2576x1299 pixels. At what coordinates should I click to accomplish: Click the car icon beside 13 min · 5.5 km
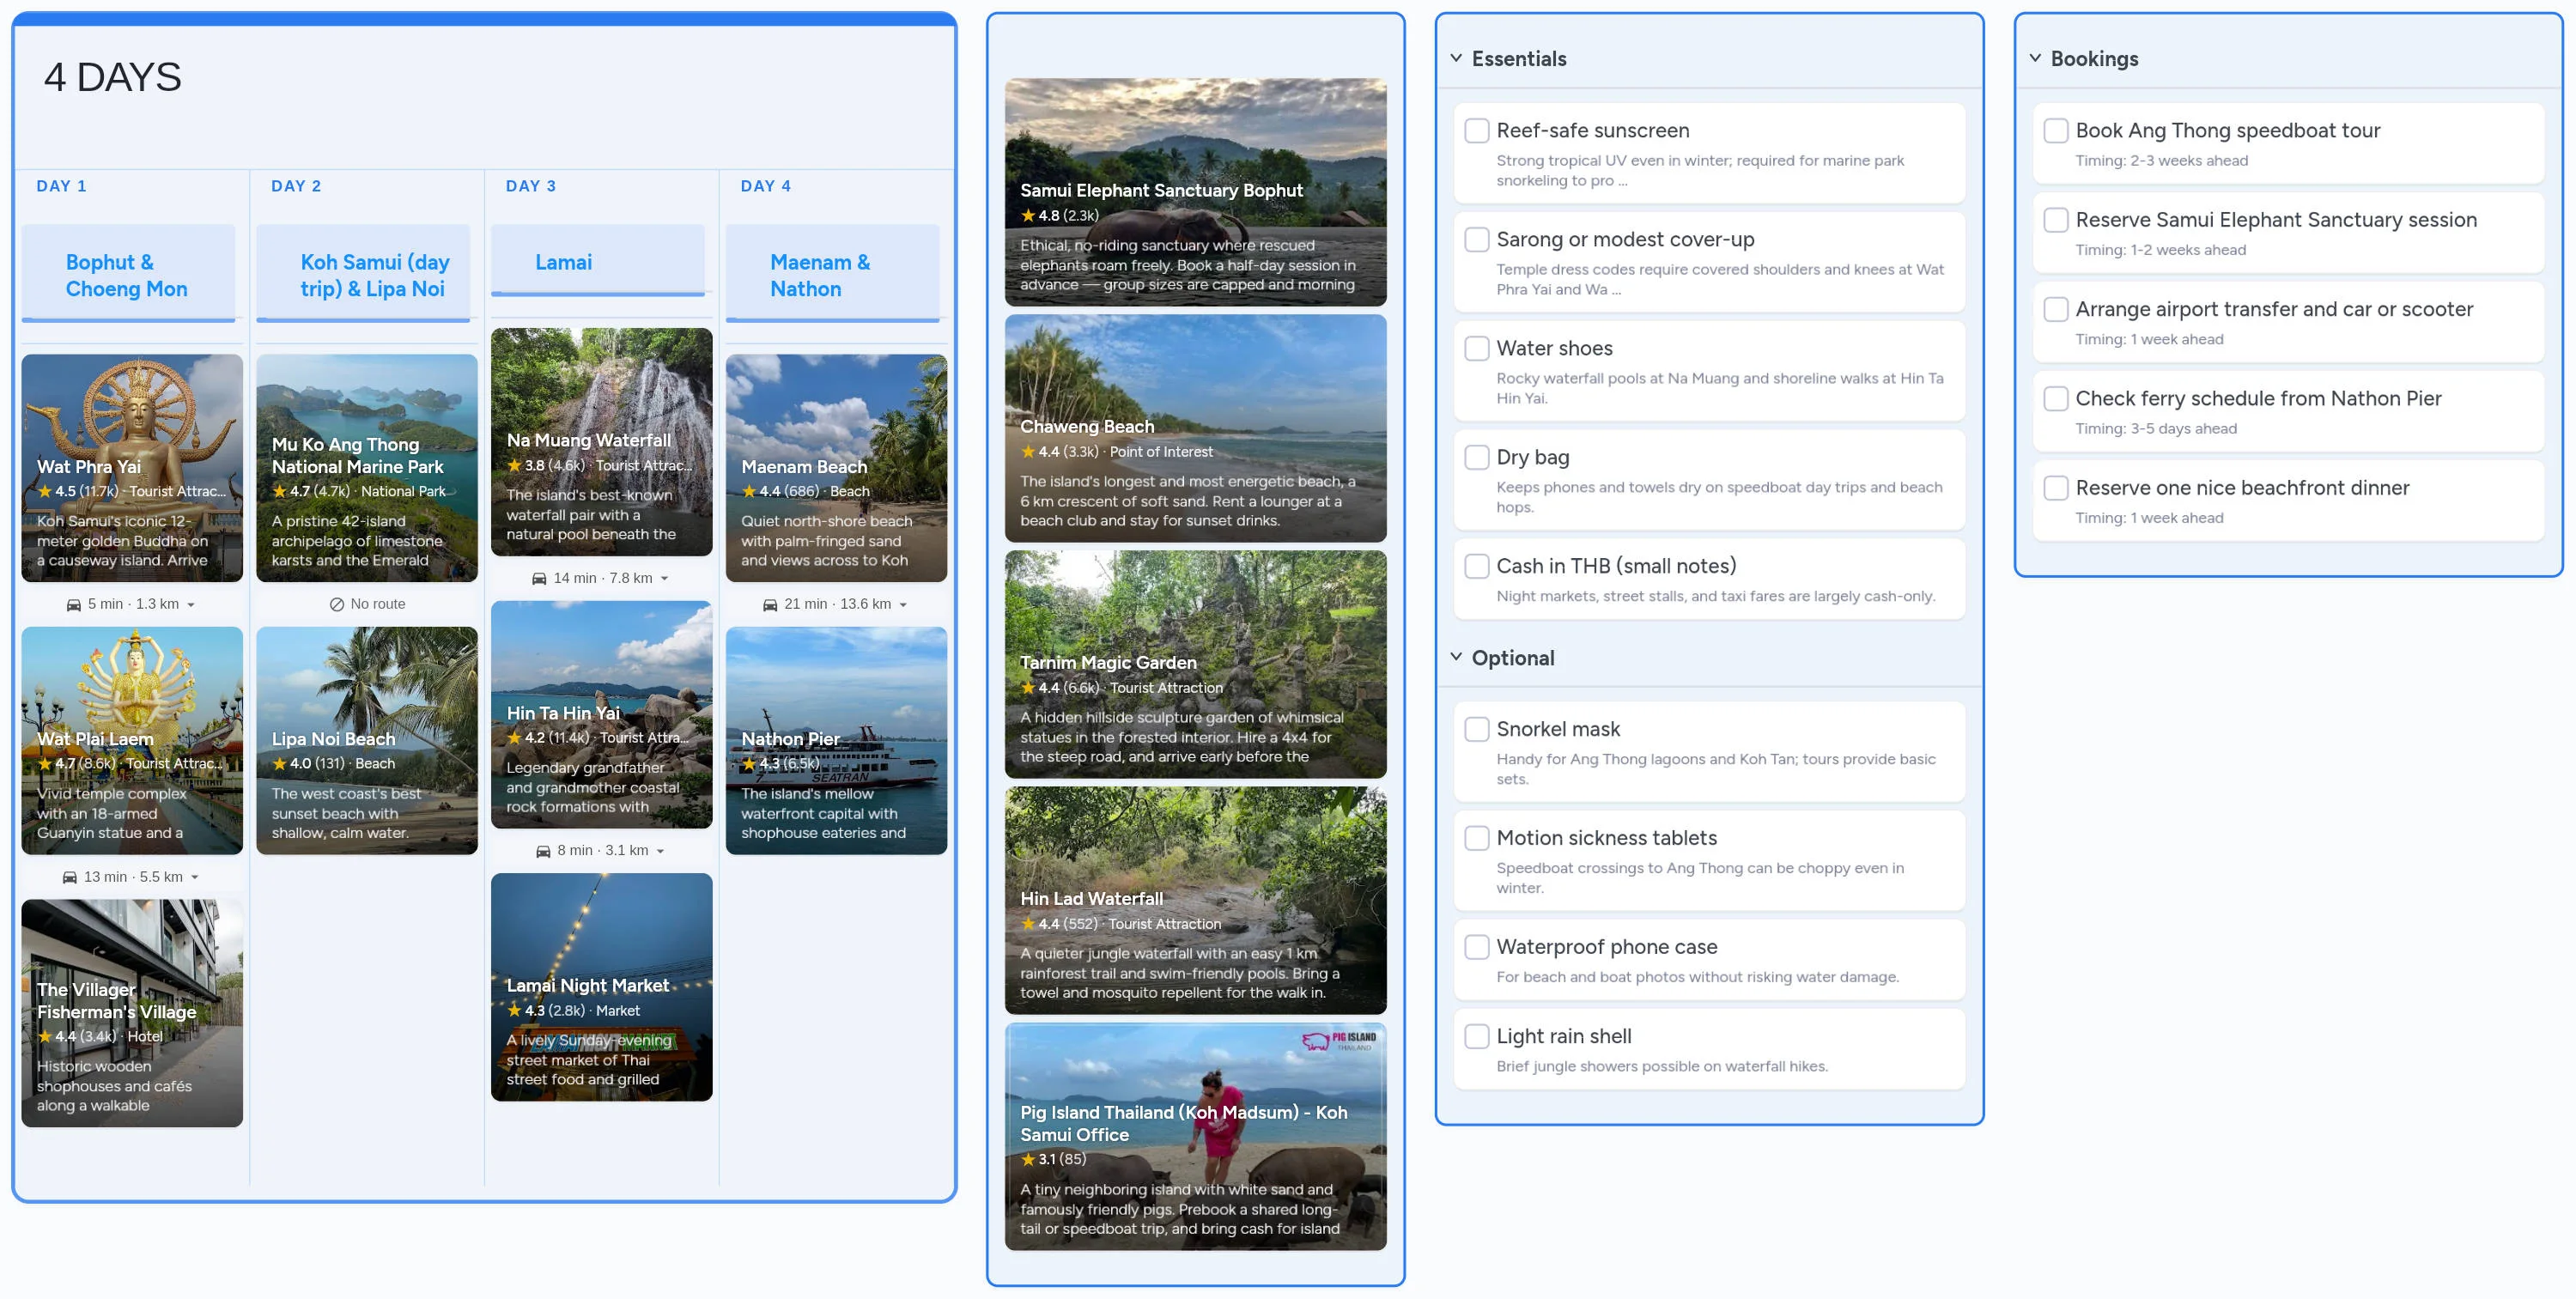69,878
